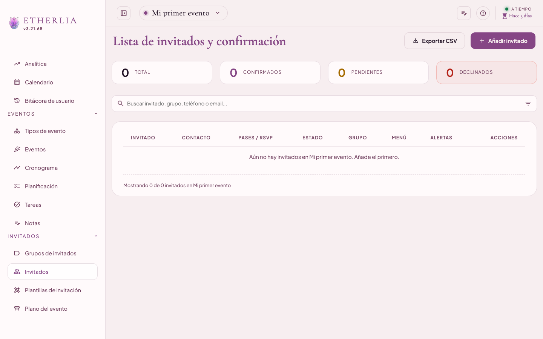Collapse the sidebar with the panel icon

click(x=124, y=13)
